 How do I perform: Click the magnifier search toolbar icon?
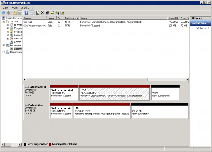coord(57,13)
